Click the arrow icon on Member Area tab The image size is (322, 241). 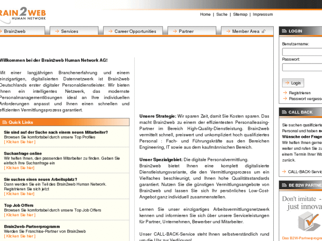[x=228, y=31]
